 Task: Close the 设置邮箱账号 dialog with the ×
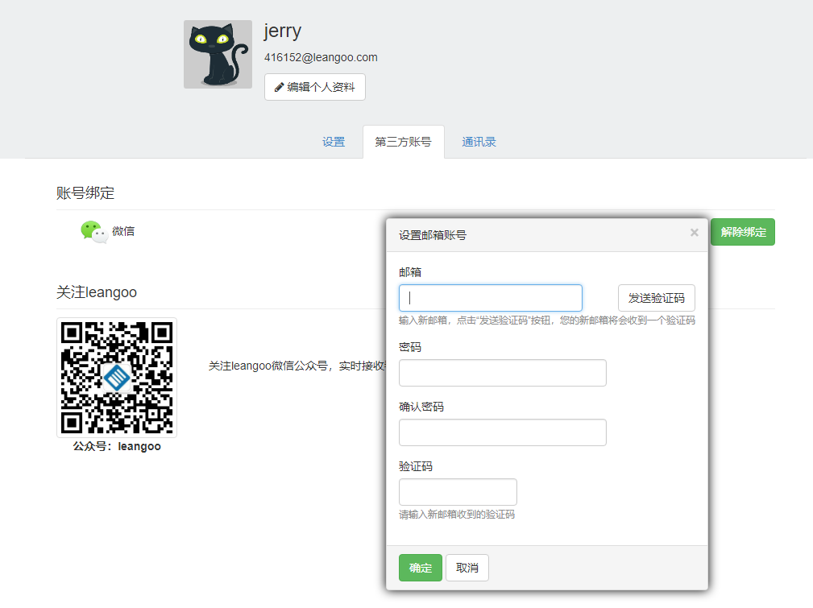click(694, 234)
